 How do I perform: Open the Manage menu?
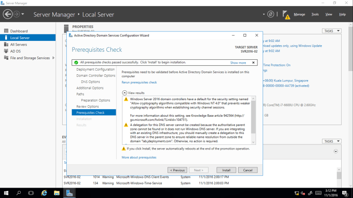coord(299,15)
